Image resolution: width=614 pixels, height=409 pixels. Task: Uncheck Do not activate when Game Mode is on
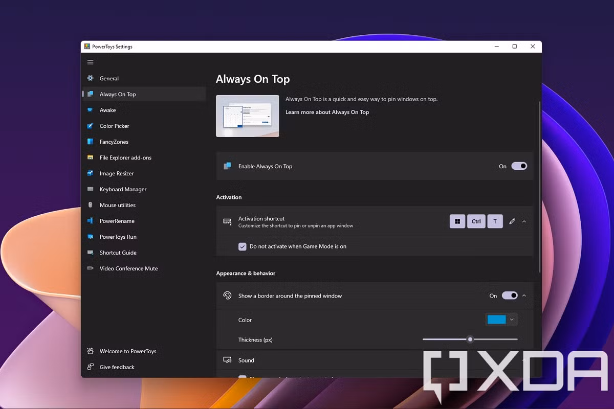tap(243, 246)
